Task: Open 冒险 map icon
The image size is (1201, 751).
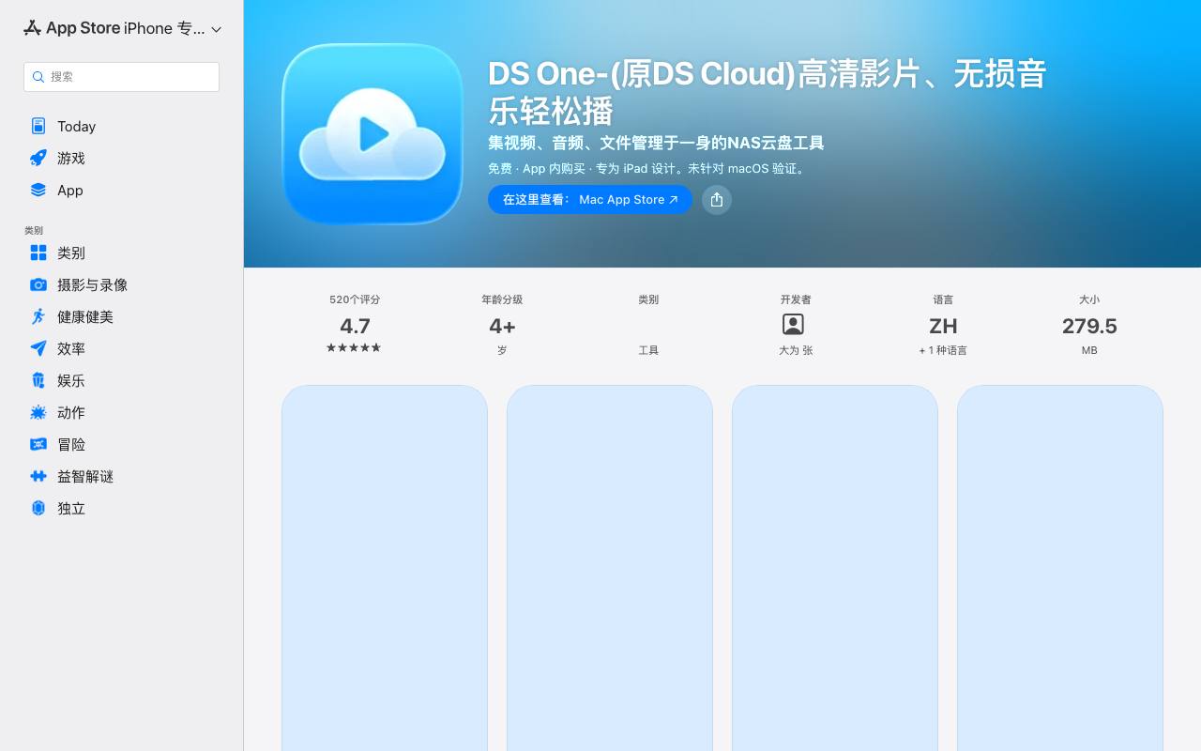Action: pyautogui.click(x=38, y=444)
